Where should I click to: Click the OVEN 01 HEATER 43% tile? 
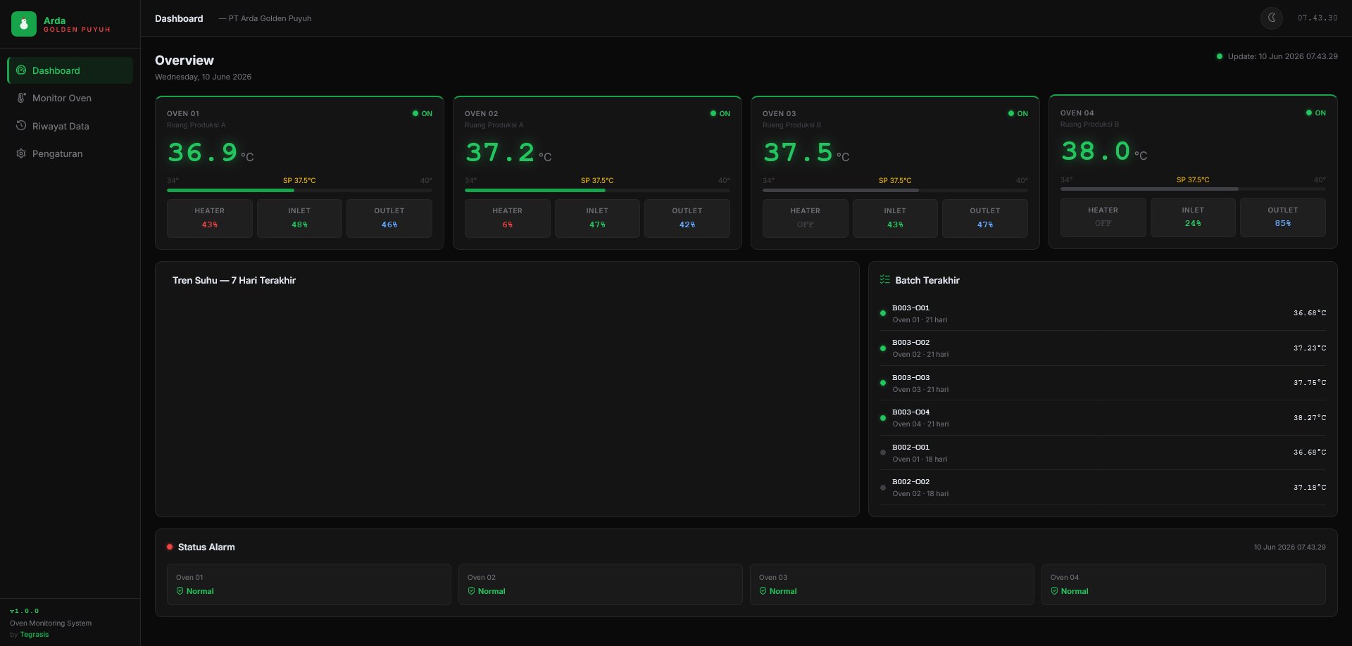coord(210,218)
